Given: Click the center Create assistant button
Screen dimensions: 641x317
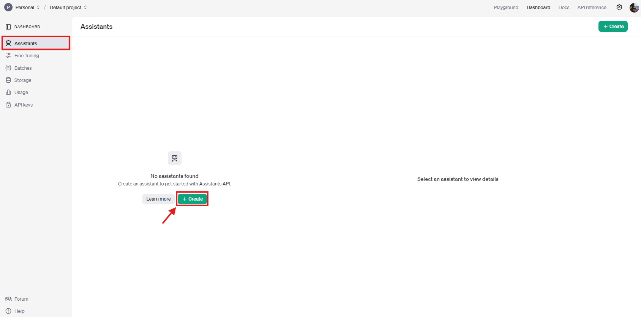Looking at the screenshot, I should 193,199.
